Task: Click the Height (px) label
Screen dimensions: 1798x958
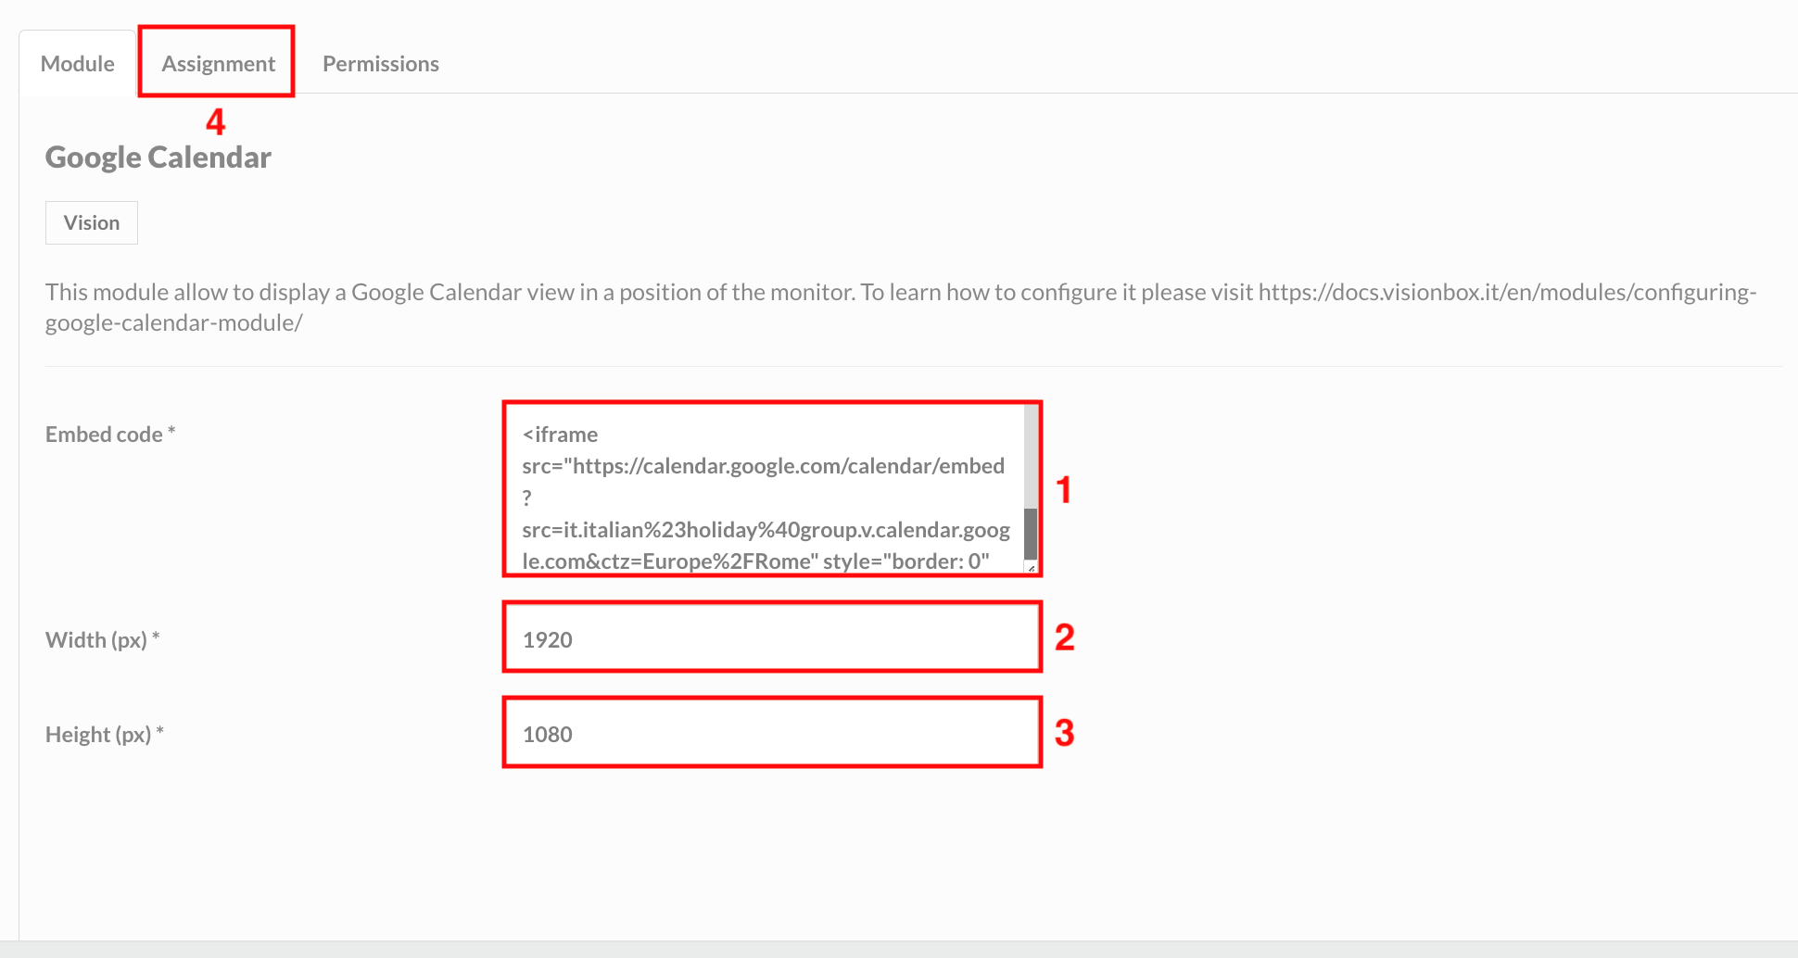Action: [103, 733]
